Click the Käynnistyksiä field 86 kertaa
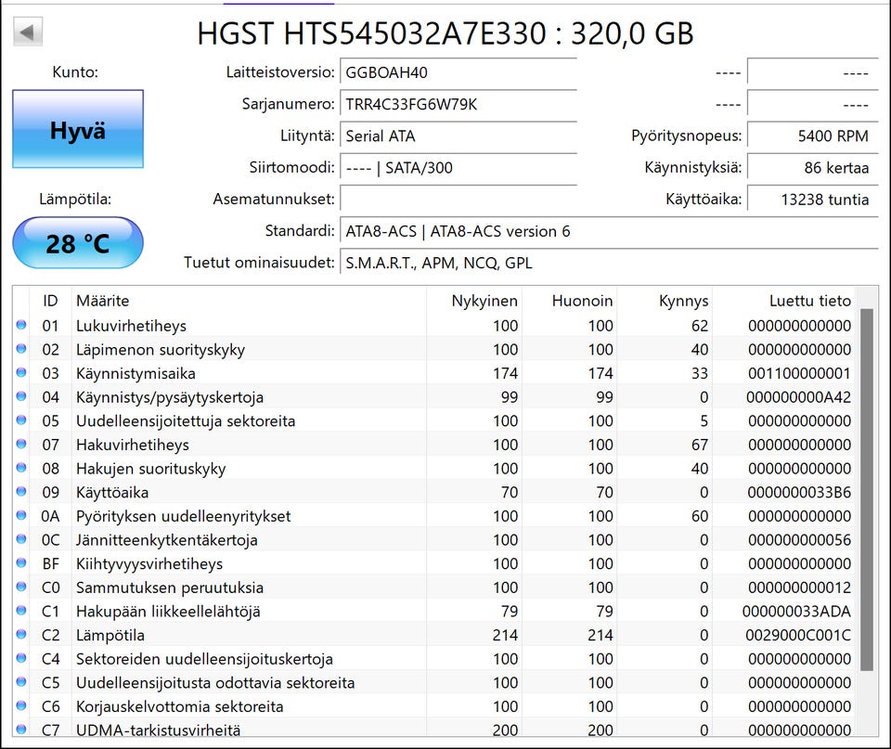 (813, 168)
